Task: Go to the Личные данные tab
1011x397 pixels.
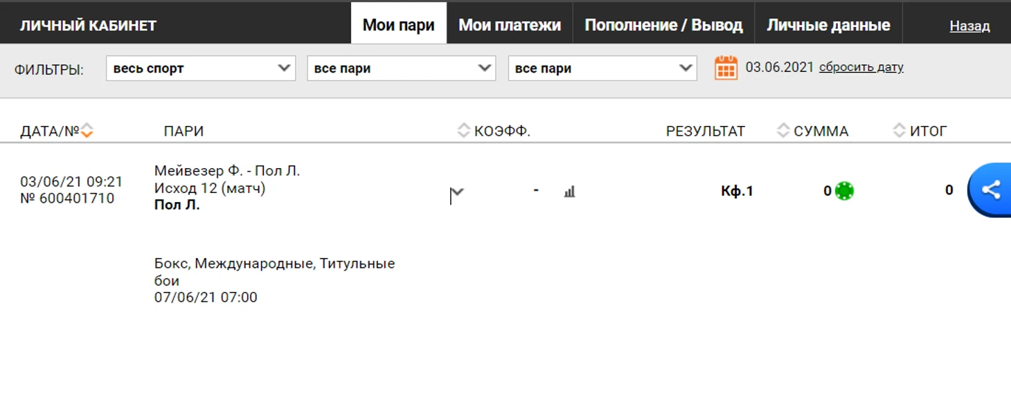Action: click(828, 26)
